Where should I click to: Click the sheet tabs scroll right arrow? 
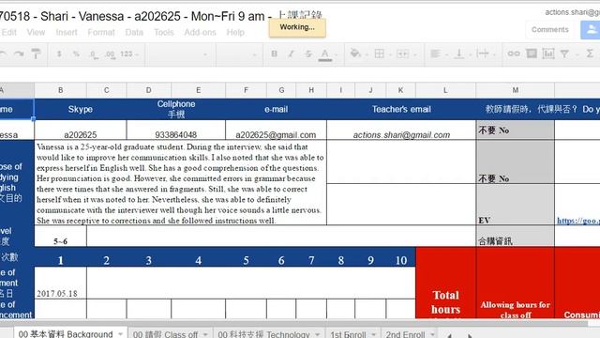(x=470, y=336)
